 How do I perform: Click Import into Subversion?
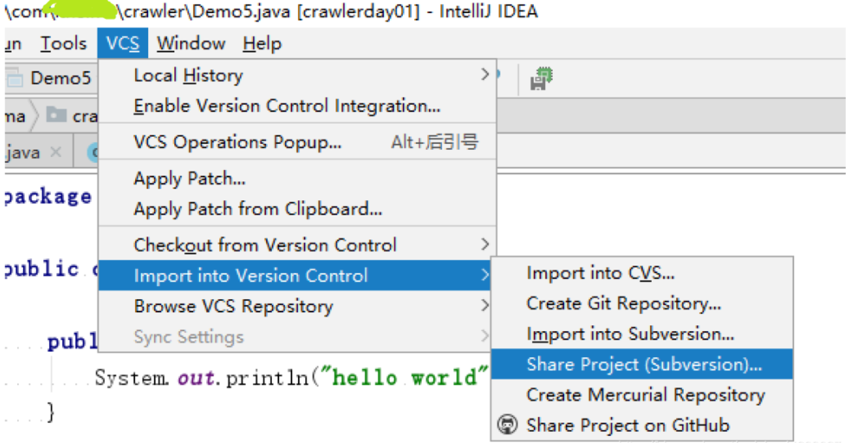click(x=630, y=334)
